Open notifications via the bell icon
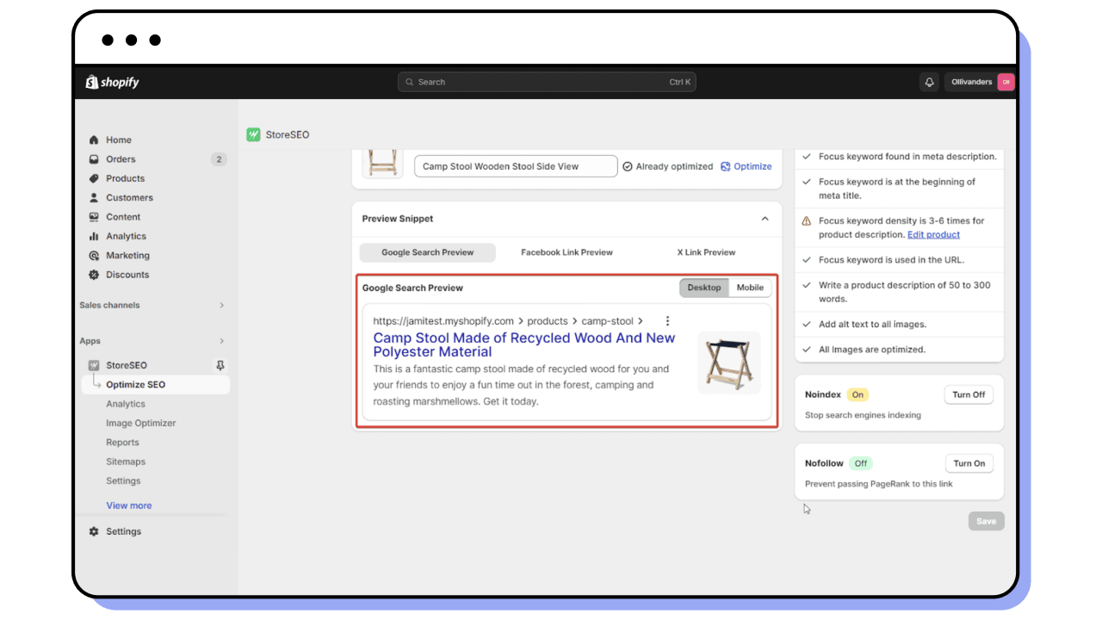The height and width of the screenshot is (620, 1102). (928, 82)
